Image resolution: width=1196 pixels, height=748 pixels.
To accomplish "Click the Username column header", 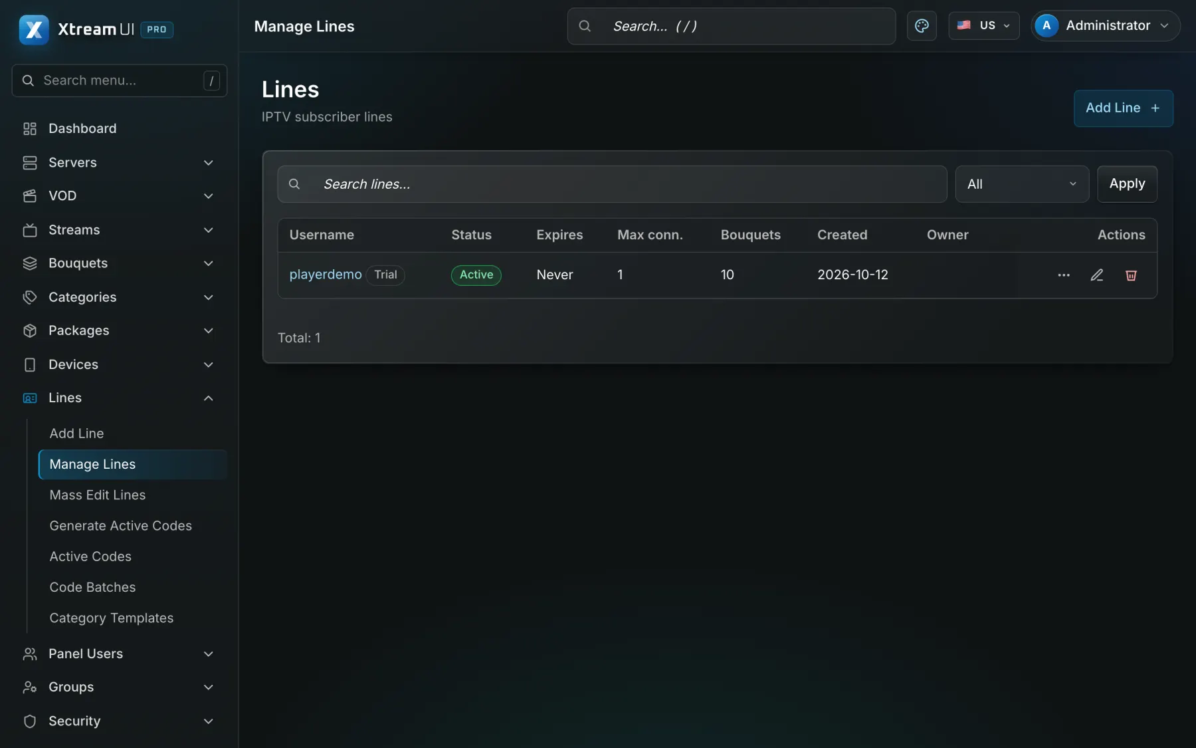I will (x=322, y=235).
